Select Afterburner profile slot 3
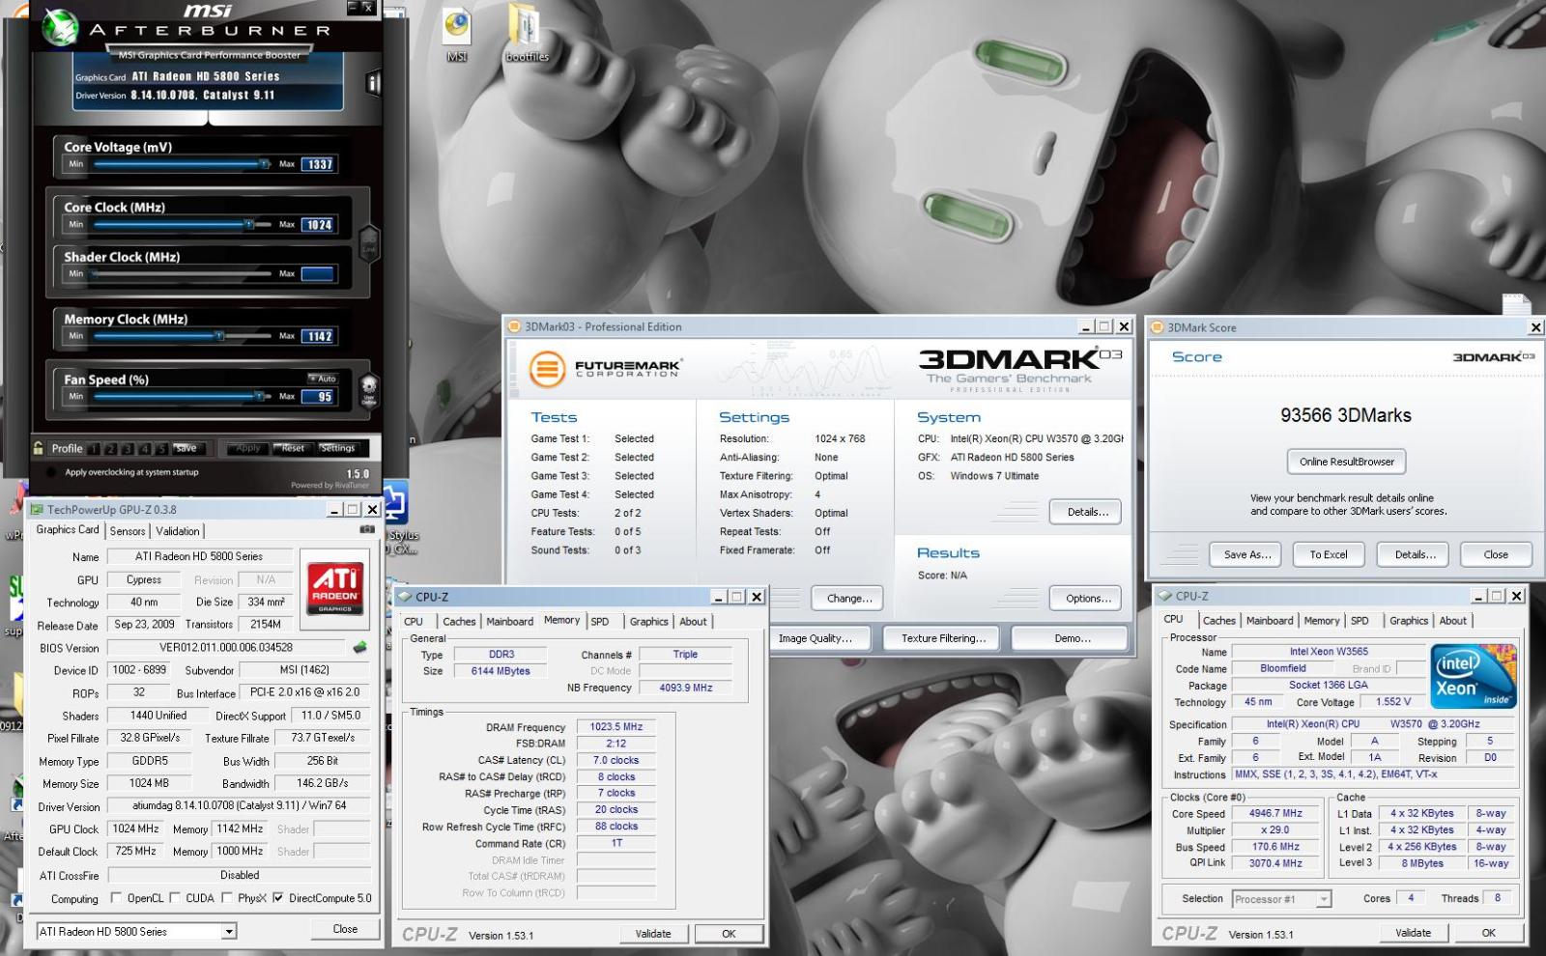 [x=128, y=449]
